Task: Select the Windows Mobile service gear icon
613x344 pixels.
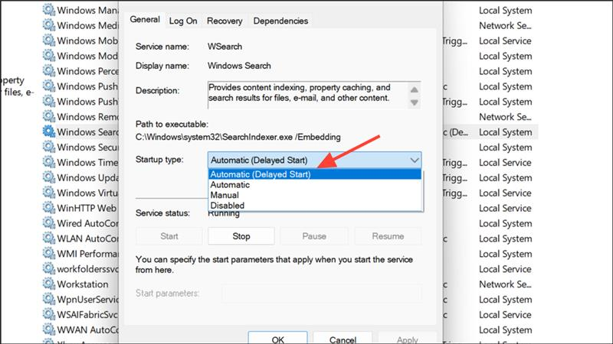Action: click(x=49, y=41)
